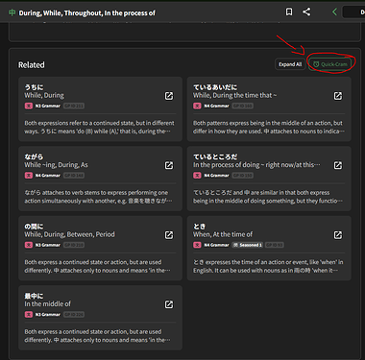Viewport: 365px width, 360px height.
Task: Click 'When, At the time of' text
Action: pyautogui.click(x=223, y=234)
